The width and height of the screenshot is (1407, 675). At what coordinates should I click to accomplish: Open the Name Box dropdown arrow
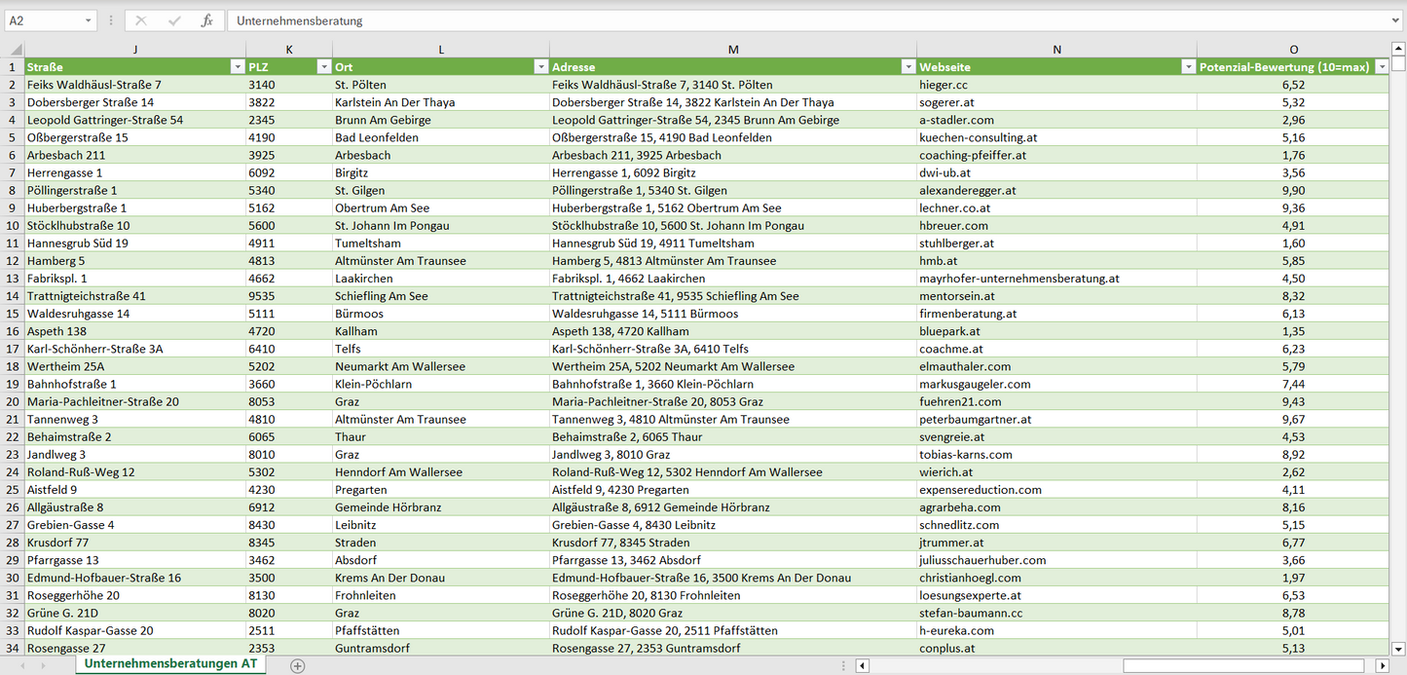point(88,20)
